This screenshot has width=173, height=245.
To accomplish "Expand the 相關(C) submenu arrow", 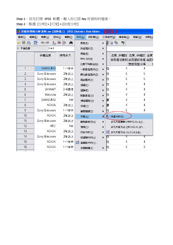I will point(103,85).
